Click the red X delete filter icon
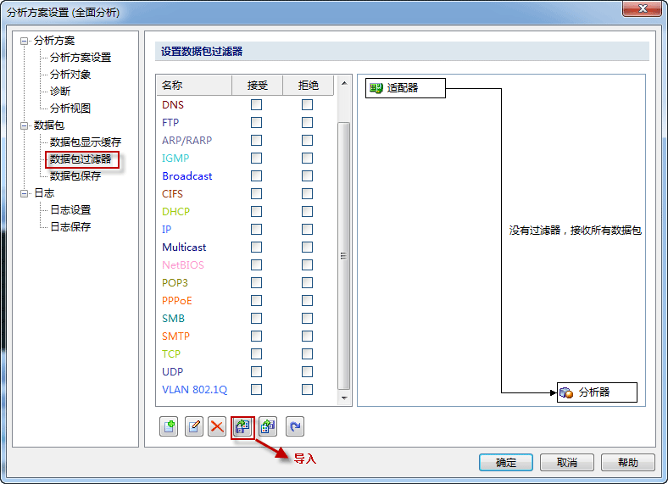The image size is (668, 484). [x=217, y=427]
